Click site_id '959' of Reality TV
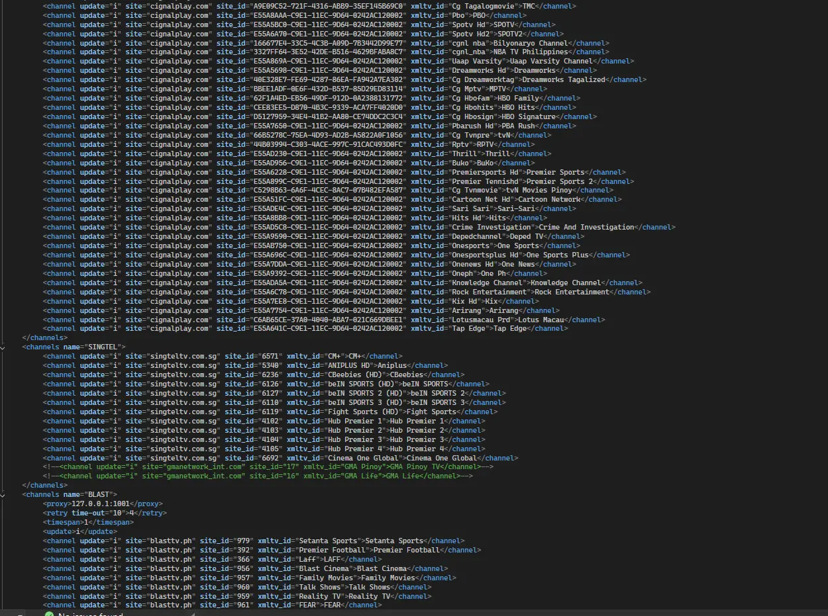 (x=243, y=596)
